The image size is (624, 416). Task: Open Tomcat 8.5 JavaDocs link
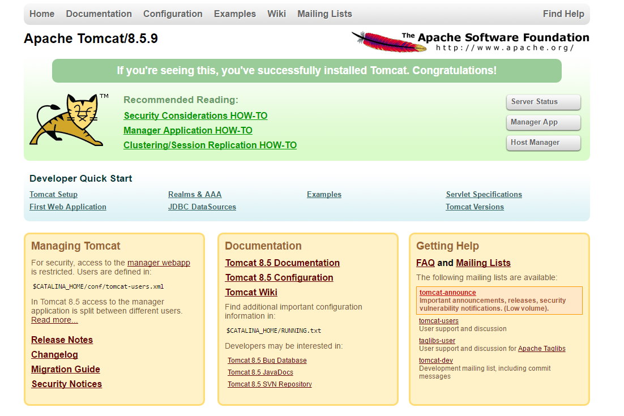260,372
